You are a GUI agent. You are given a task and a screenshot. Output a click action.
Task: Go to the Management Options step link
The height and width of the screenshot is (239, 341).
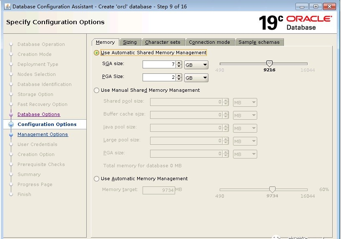click(x=43, y=134)
